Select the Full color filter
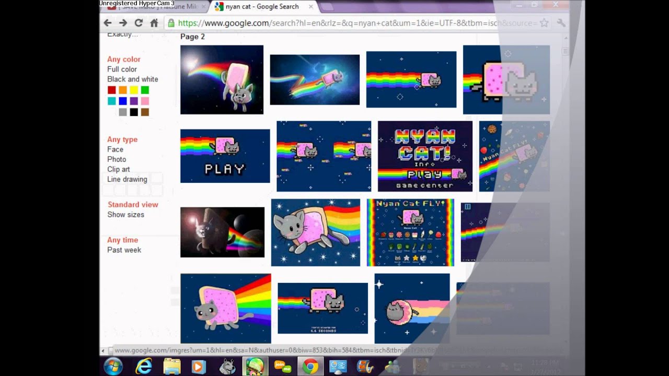 coord(122,69)
